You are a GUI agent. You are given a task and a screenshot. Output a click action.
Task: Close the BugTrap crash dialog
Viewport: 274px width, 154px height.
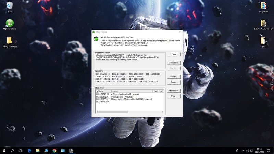(174, 54)
